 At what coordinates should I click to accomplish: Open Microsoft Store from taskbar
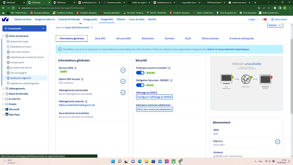153,161
